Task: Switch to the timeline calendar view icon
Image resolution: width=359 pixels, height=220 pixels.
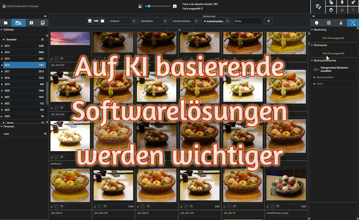Action: [x=18, y=23]
